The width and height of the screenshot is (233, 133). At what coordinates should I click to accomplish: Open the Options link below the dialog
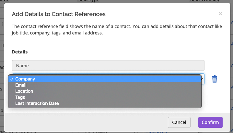155,132
